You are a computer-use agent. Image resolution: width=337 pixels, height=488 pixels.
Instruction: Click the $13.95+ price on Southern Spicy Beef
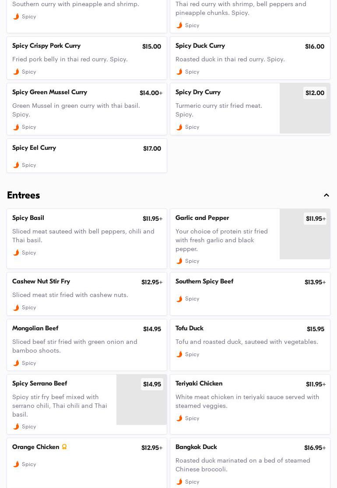[x=315, y=283]
